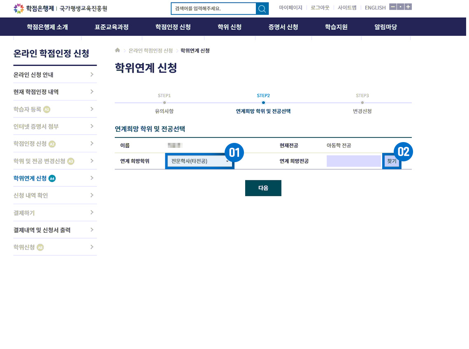
Task: Increase font size with plus icon
Action: point(408,7)
